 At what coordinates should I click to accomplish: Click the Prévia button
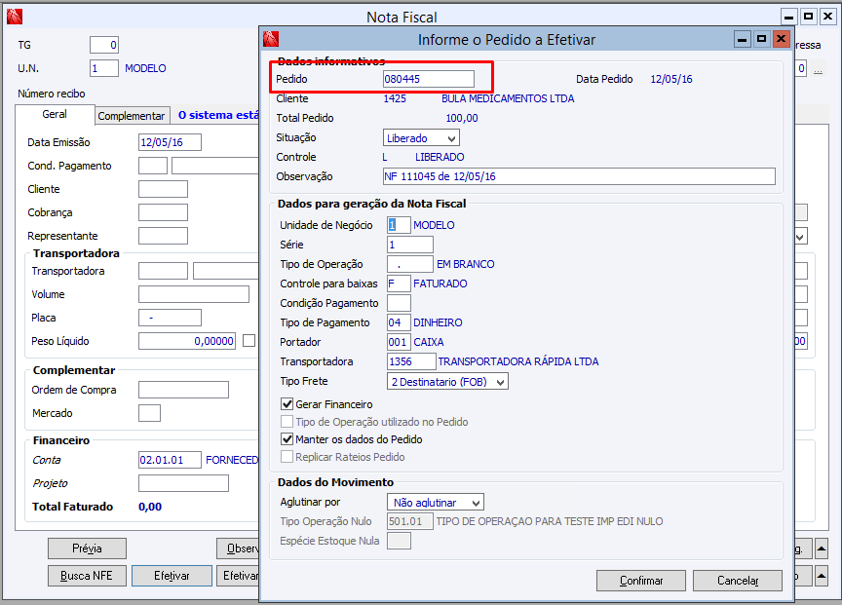87,548
